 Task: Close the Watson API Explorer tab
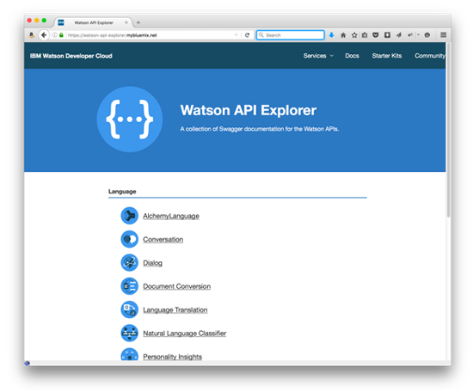click(x=126, y=22)
